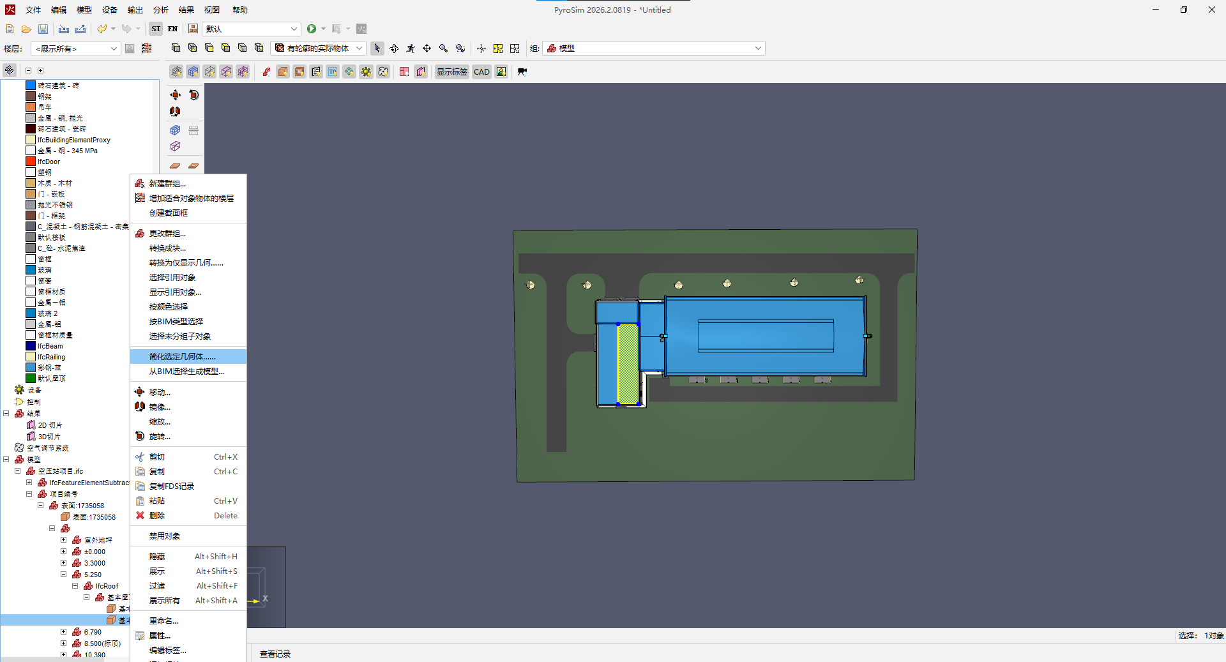Open the 默认 dropdown in top toolbar
Image resolution: width=1226 pixels, height=662 pixels.
point(252,29)
